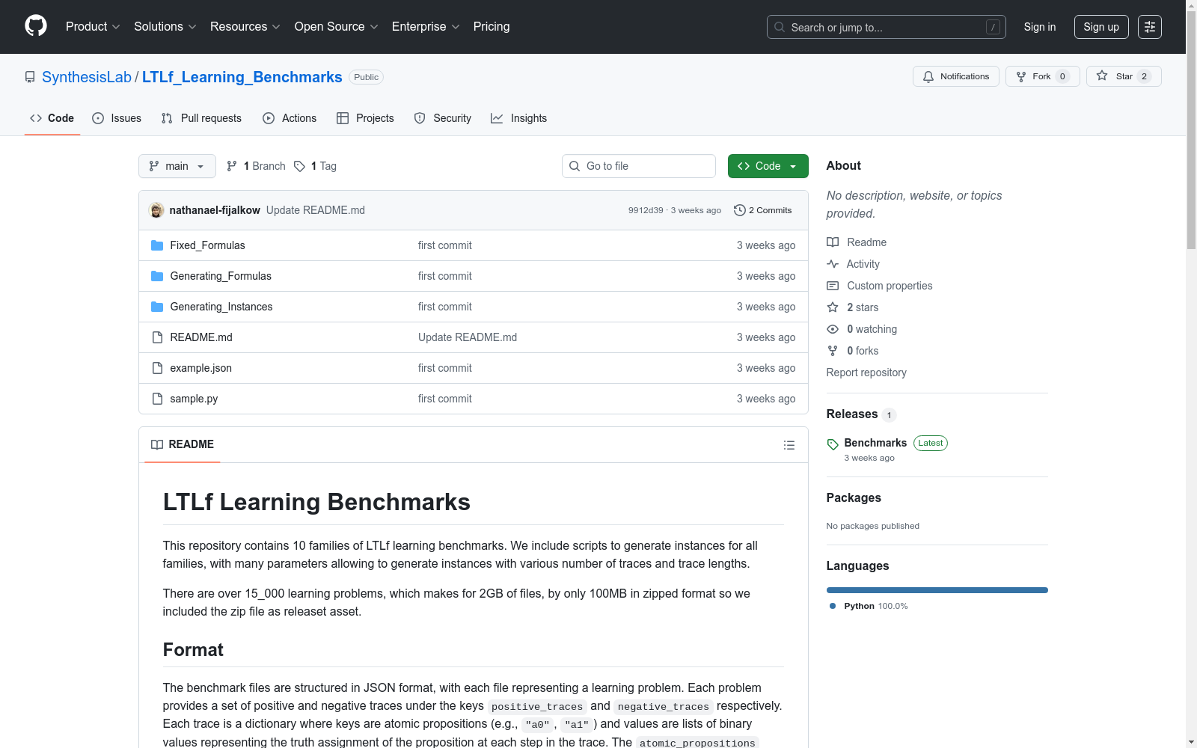Click the sample.py file icon
This screenshot has width=1197, height=748.
157,399
